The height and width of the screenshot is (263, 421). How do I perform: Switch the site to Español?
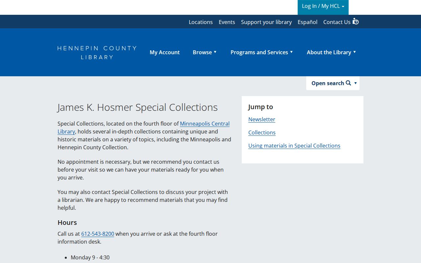pos(308,22)
